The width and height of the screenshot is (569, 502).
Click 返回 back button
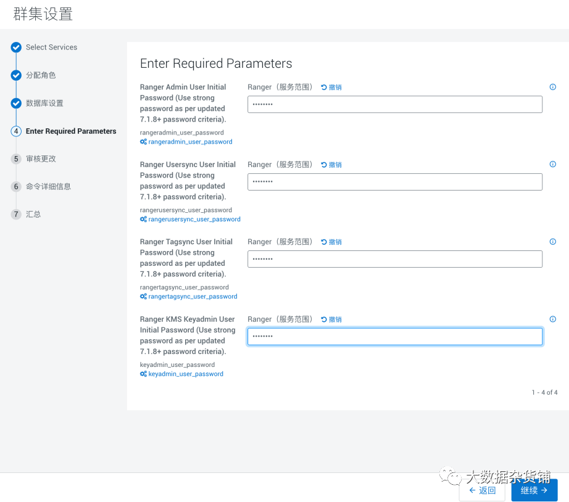pos(482,490)
